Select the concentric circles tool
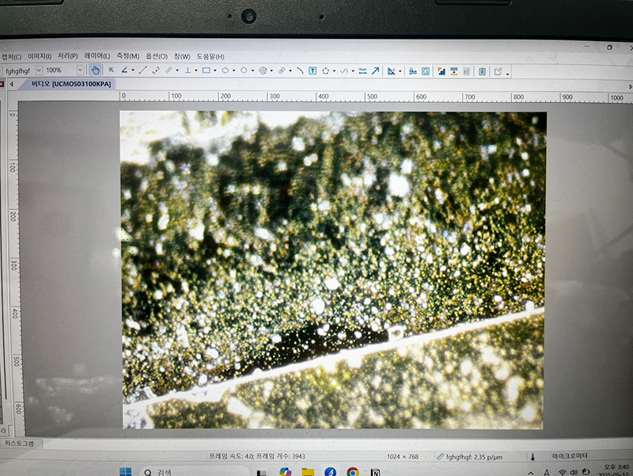 (x=263, y=70)
